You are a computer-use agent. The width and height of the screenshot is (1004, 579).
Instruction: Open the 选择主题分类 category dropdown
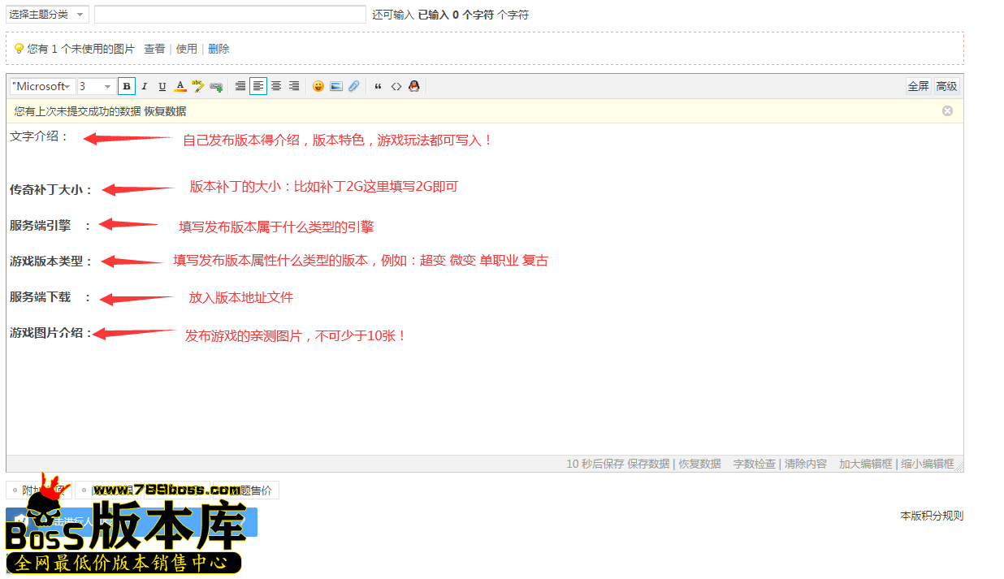(x=46, y=13)
